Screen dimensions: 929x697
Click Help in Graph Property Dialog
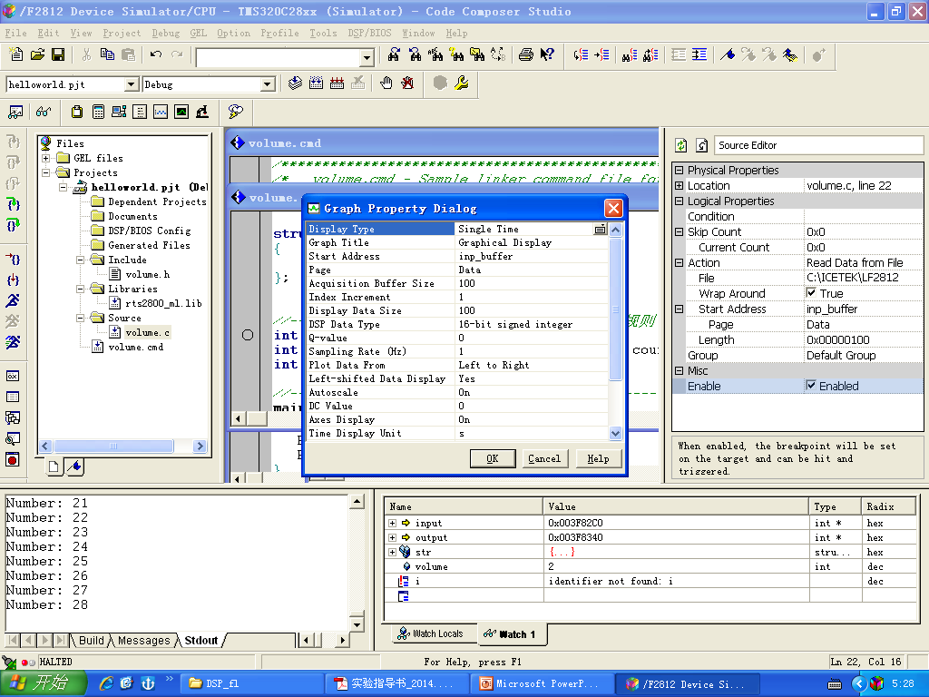click(598, 458)
